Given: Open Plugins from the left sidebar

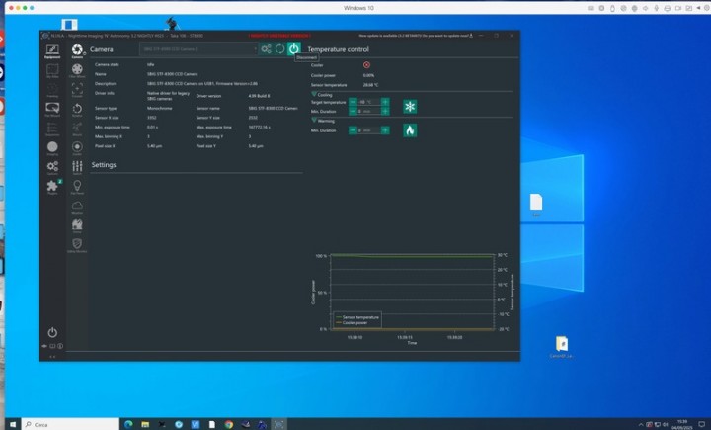Looking at the screenshot, I should click(x=52, y=186).
